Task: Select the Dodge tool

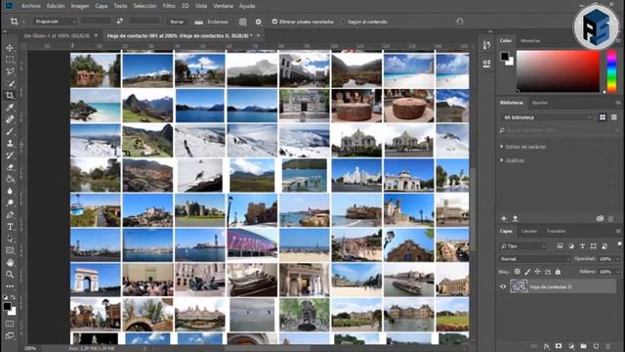Action: coord(10,202)
